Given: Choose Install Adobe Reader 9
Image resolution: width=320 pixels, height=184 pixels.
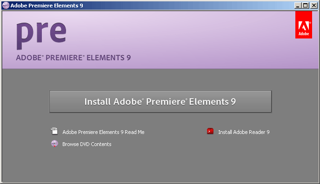Looking at the screenshot, I should 244,132.
